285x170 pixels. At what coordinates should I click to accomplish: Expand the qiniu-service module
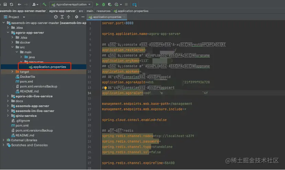click(8, 116)
